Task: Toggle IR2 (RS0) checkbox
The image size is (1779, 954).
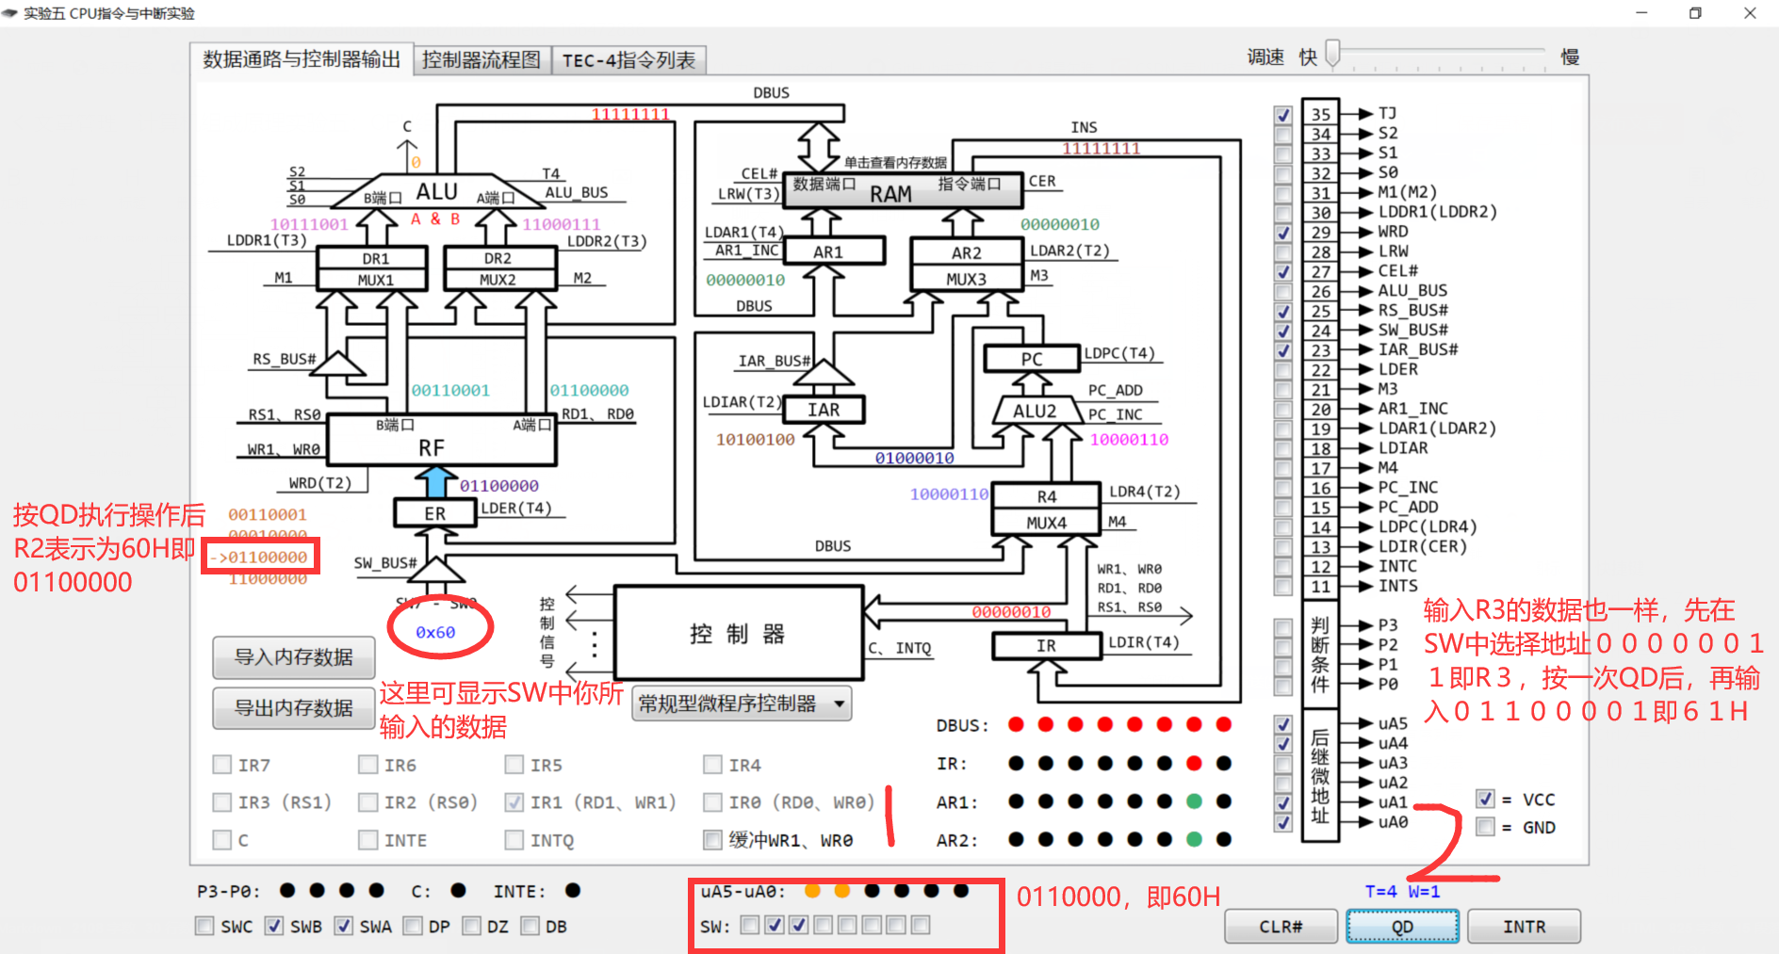Action: [368, 802]
